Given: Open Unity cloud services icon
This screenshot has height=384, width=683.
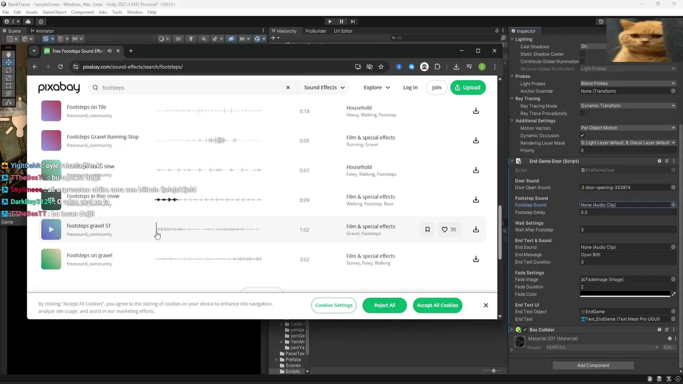Looking at the screenshot, I should tap(28, 21).
